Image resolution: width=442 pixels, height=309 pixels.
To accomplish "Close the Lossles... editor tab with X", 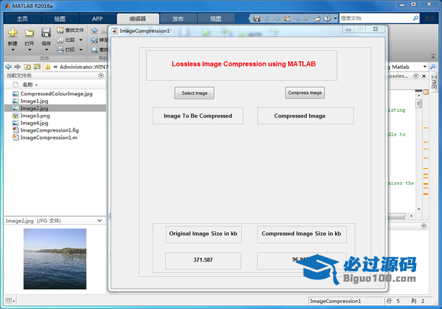I will [x=423, y=76].
